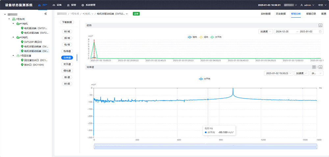Collapse the #1电机 tree node arrow

[13, 24]
